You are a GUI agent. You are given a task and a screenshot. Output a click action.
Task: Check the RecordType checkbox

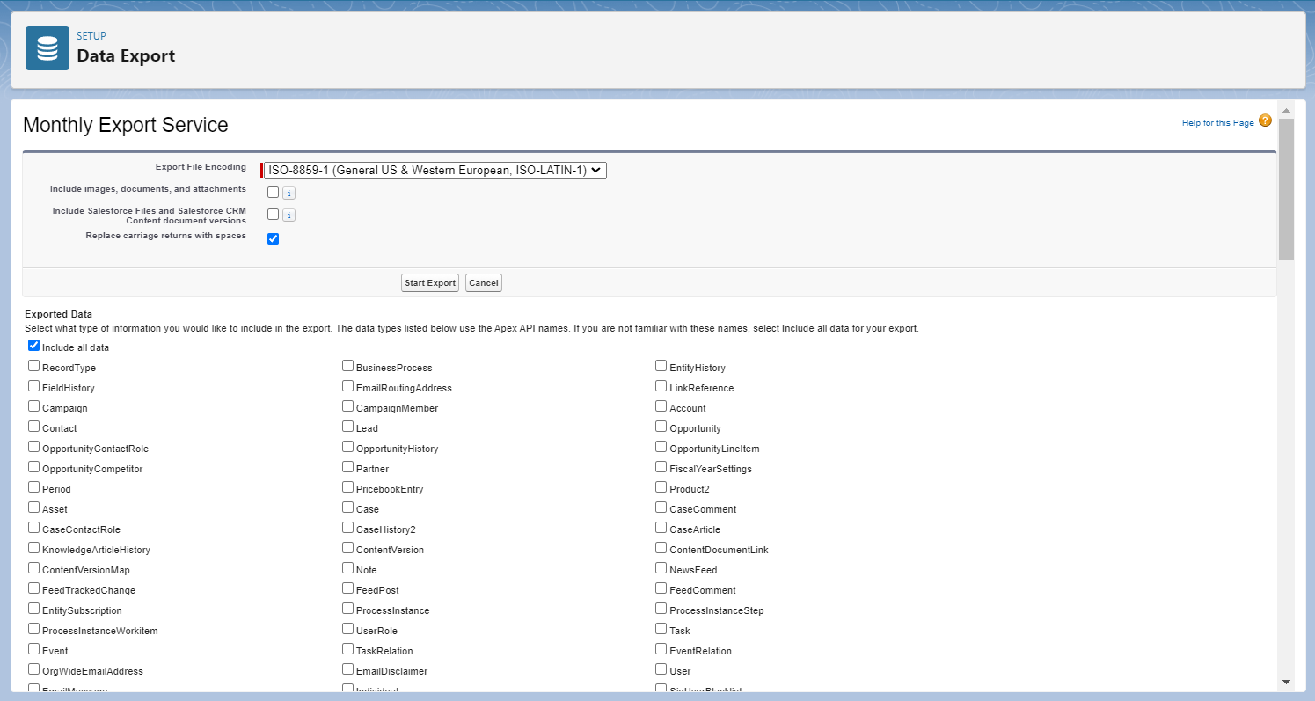point(33,366)
